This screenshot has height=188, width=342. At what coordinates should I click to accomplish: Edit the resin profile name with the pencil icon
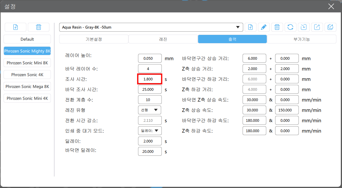pos(264,27)
